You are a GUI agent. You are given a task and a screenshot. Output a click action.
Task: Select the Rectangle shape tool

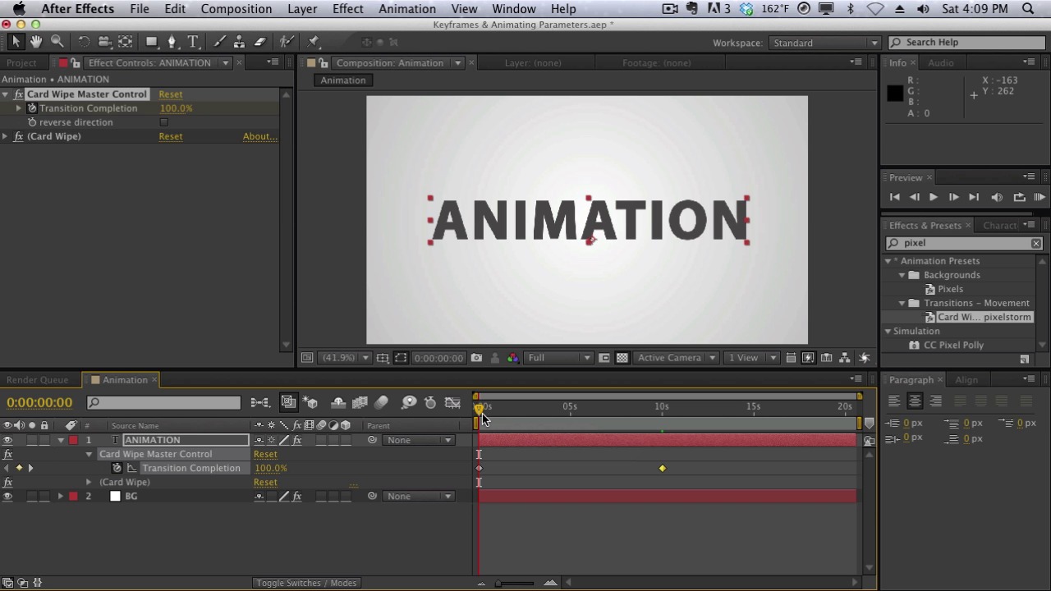(151, 42)
